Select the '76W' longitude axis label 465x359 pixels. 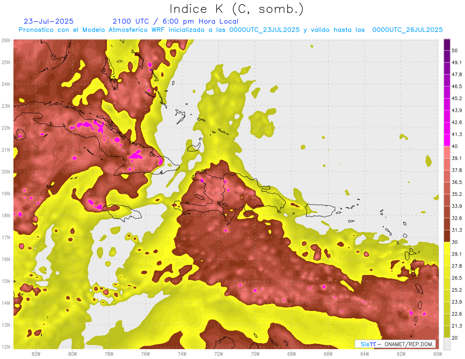145,354
